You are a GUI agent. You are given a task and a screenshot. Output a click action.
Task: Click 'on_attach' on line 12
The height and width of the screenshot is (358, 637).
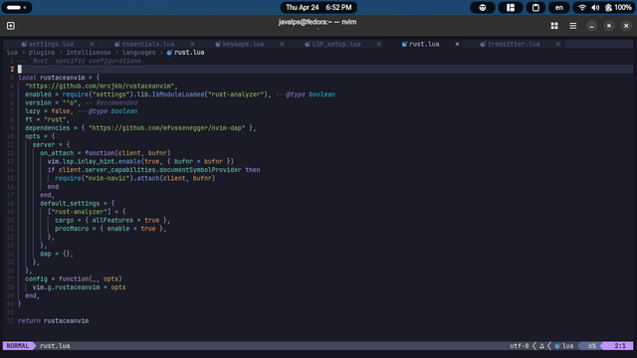point(57,153)
